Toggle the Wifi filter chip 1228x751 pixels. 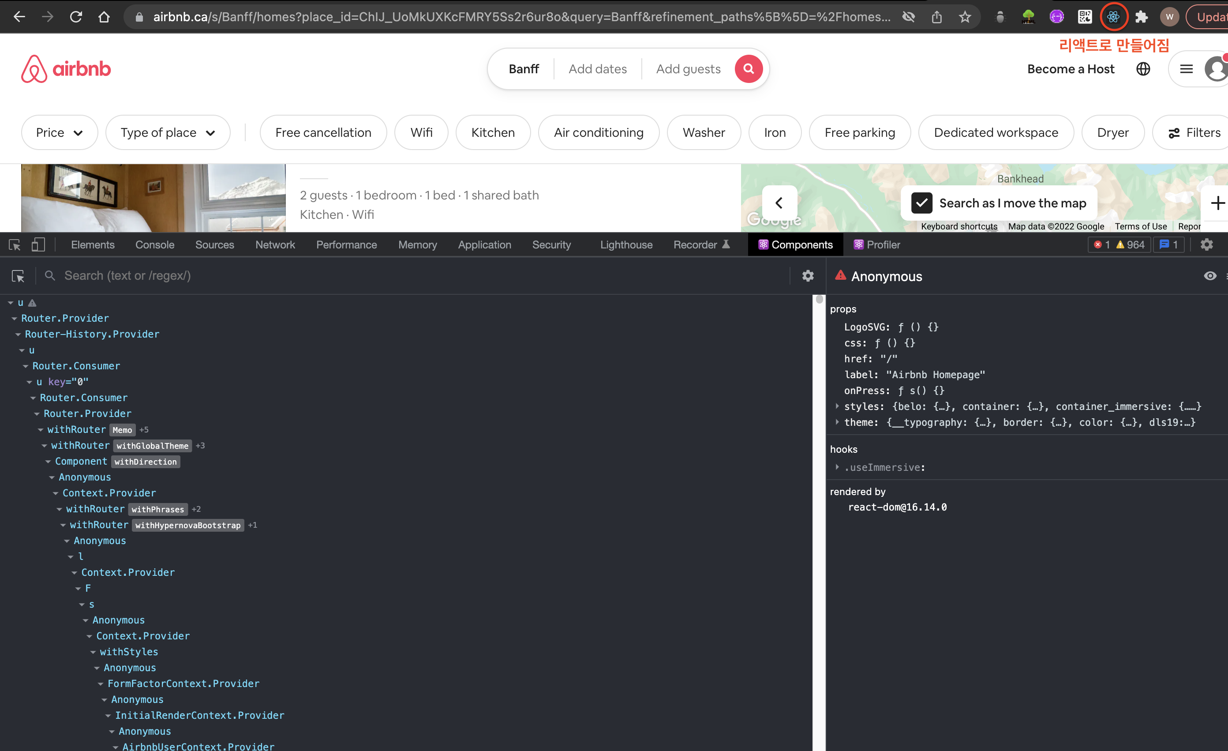(x=421, y=133)
